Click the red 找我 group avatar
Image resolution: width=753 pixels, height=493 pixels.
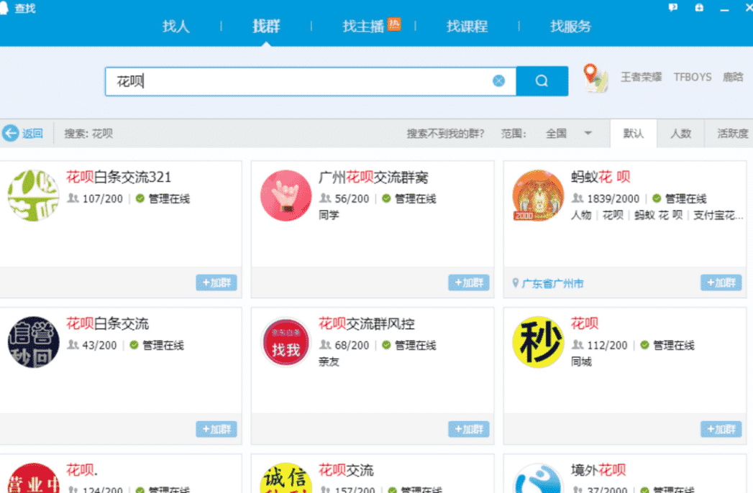tap(286, 342)
